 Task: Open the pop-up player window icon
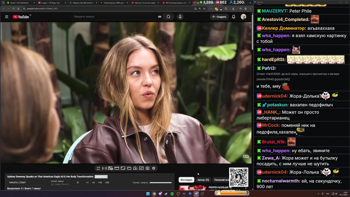coord(129,168)
